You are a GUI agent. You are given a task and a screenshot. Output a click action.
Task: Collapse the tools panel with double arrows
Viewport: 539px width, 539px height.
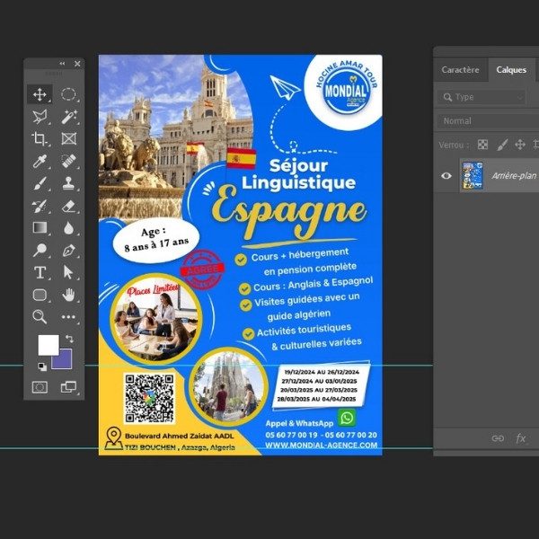(x=62, y=64)
